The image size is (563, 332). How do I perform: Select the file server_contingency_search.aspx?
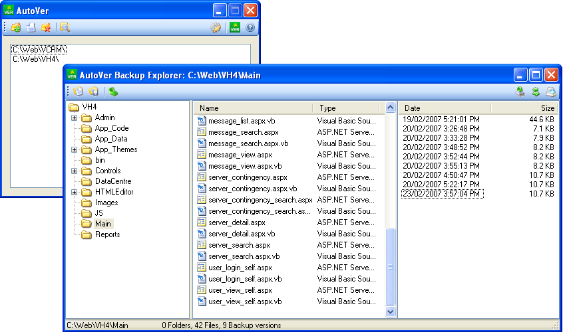[x=260, y=200]
